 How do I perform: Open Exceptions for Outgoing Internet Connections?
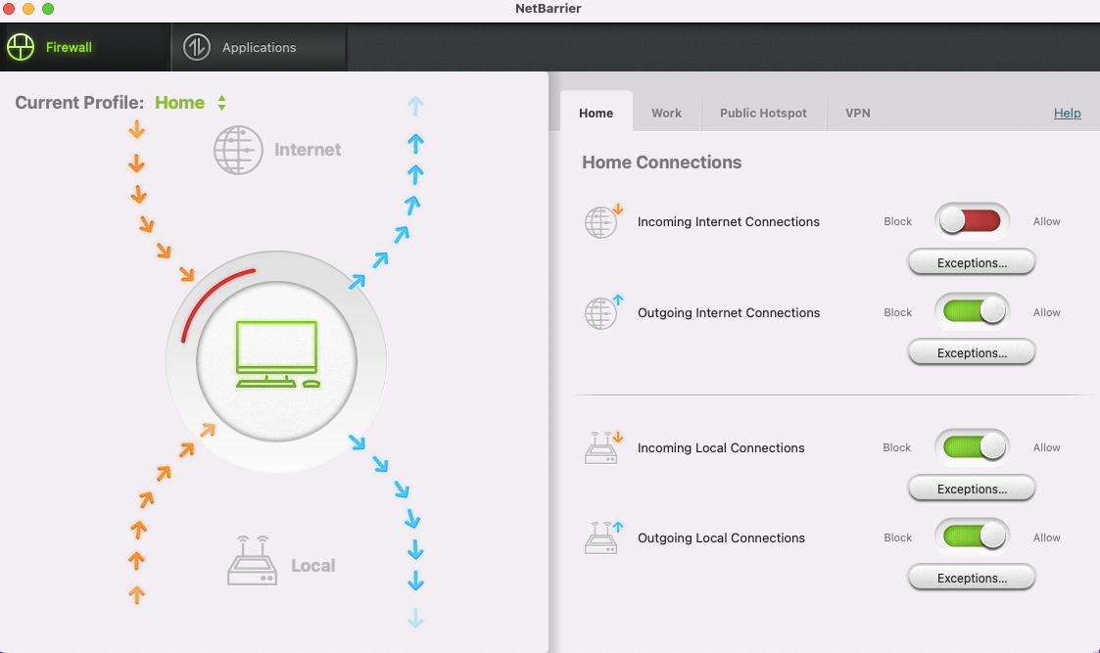[x=972, y=352]
